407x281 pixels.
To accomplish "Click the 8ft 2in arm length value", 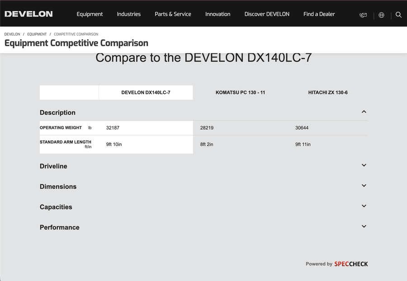I will point(207,145).
